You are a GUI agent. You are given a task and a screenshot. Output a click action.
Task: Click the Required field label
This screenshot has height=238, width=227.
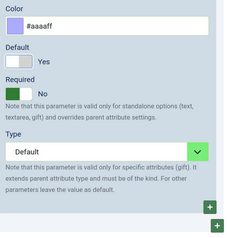20,80
